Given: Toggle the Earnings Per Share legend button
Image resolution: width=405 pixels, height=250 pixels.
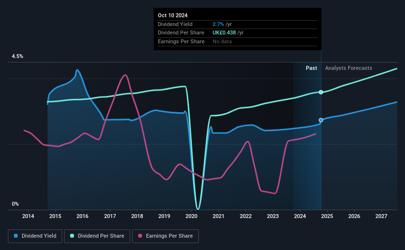Looking at the screenshot, I should click(166, 236).
